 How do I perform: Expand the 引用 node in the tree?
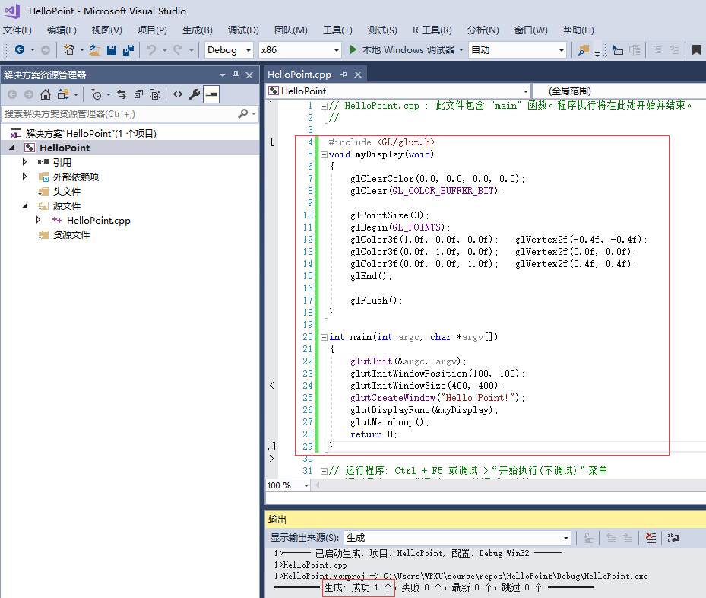pyautogui.click(x=25, y=162)
